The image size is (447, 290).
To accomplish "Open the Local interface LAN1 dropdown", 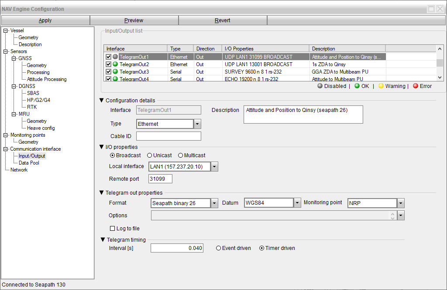I will pyautogui.click(x=214, y=166).
